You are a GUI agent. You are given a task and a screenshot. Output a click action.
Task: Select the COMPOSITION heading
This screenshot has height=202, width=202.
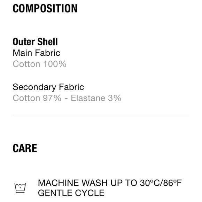pyautogui.click(x=45, y=8)
